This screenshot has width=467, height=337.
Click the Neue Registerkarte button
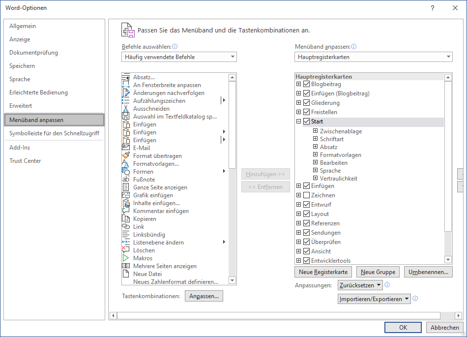click(x=323, y=272)
